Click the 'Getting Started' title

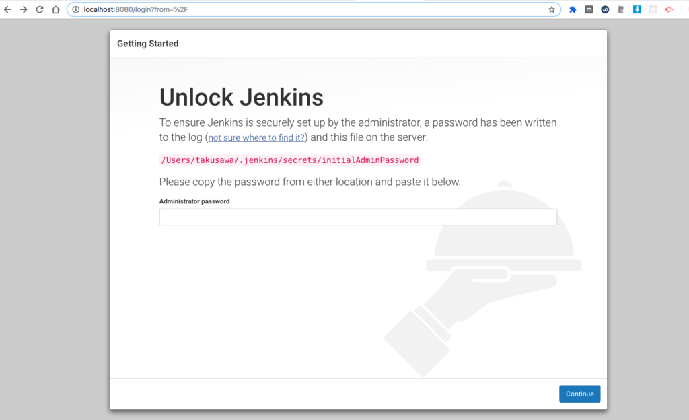point(147,44)
